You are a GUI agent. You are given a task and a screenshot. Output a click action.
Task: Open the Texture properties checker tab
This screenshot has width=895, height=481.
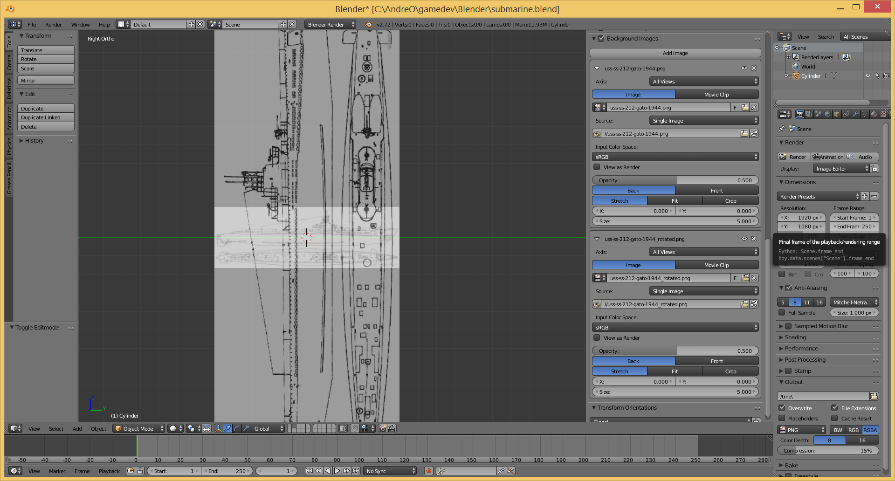[883, 114]
